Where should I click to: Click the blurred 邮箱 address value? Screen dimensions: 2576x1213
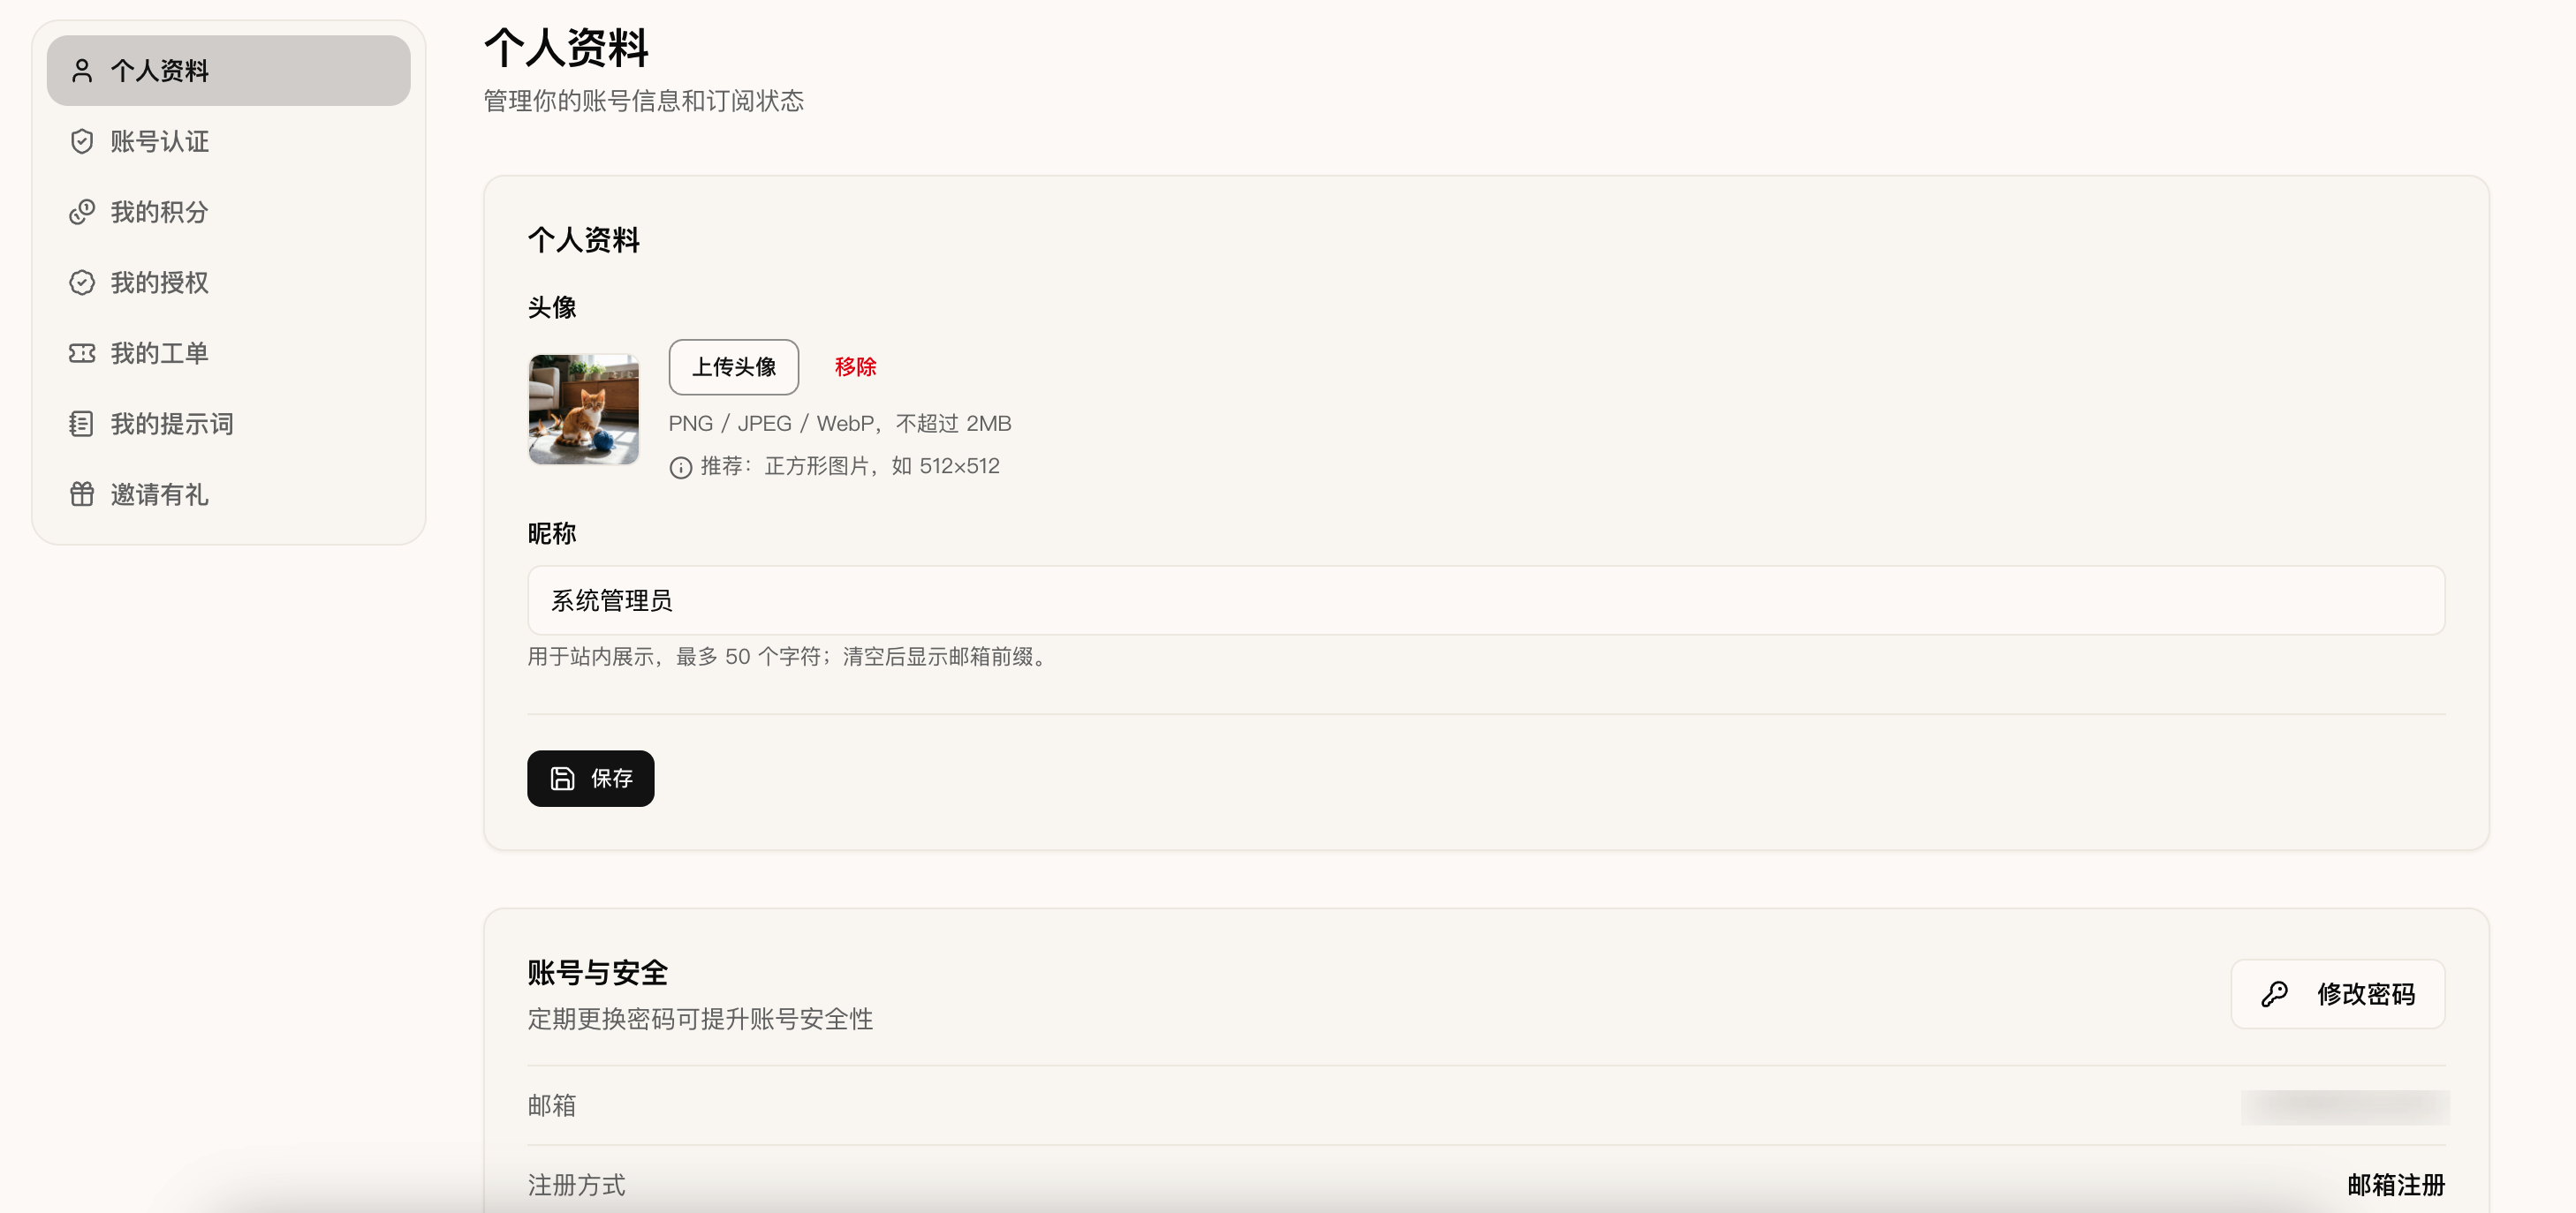[x=2345, y=1106]
